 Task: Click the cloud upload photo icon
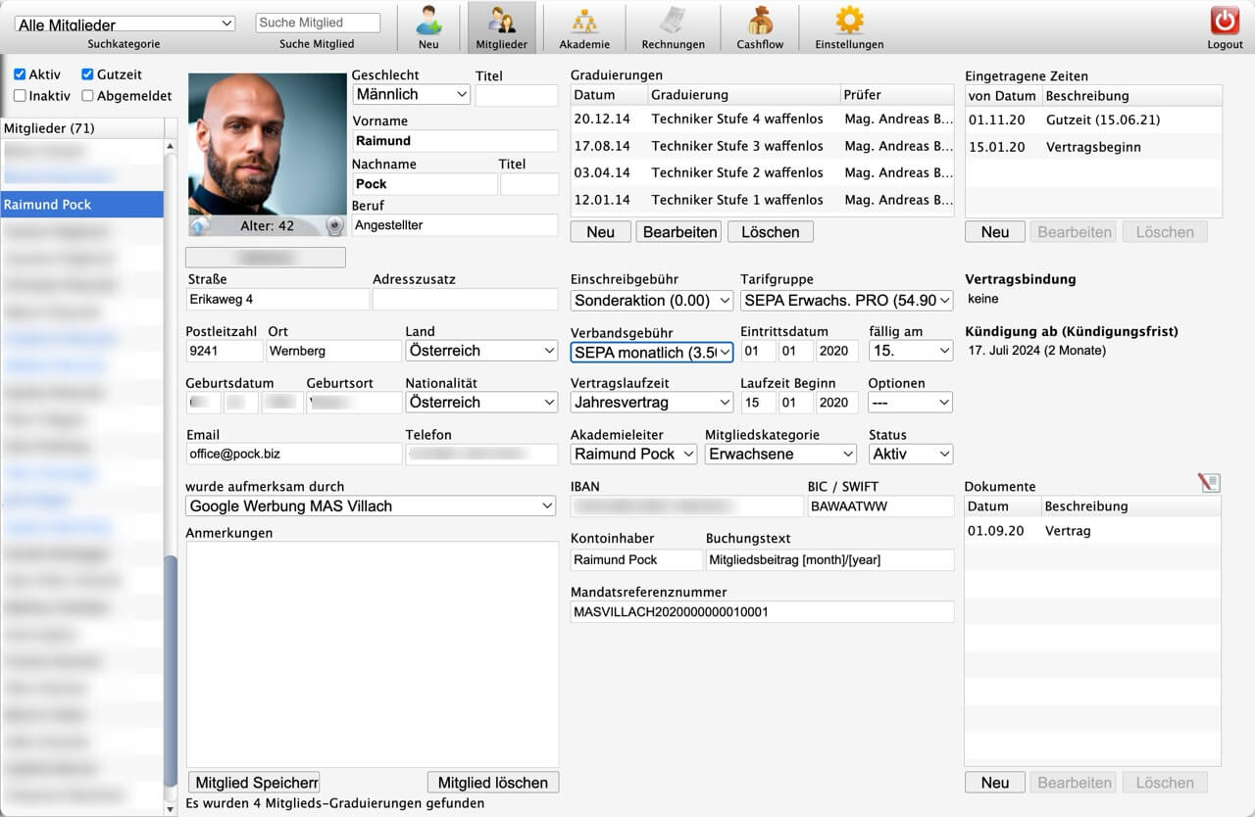pyautogui.click(x=200, y=226)
